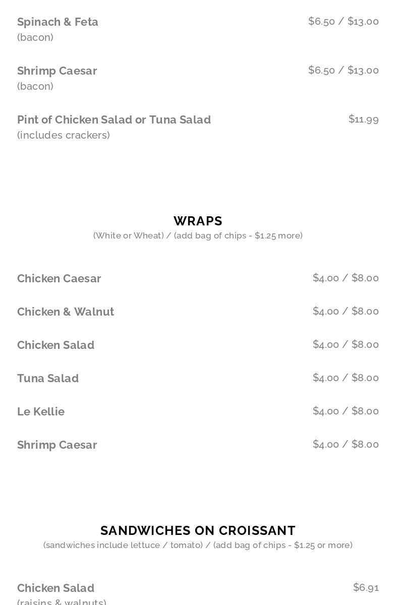Click the WRAPS section heading
The width and height of the screenshot is (396, 605).
pos(198,221)
